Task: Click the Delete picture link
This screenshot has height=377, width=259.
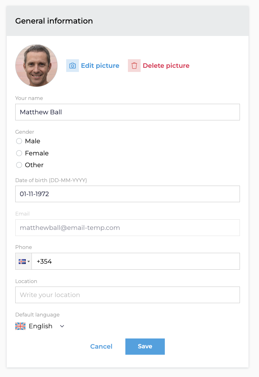Action: click(x=166, y=66)
